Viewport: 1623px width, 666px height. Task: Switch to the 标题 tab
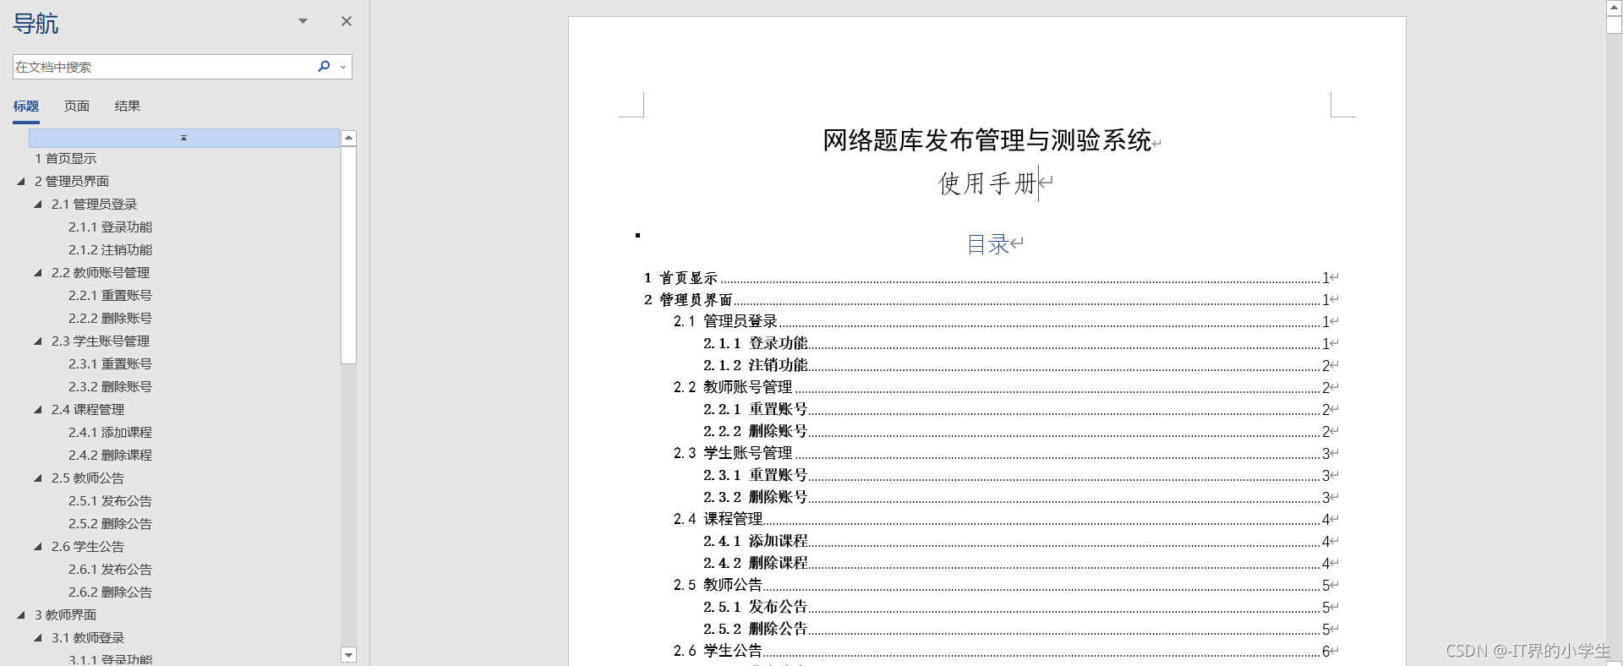click(26, 106)
